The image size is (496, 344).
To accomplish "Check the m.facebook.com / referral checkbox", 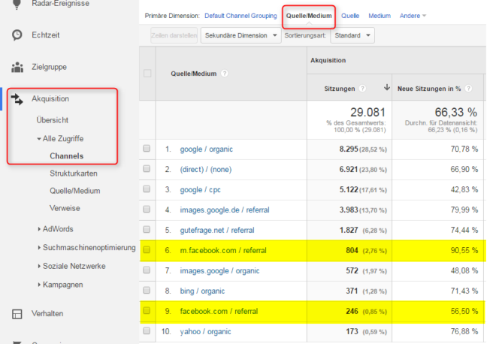I will coord(147,250).
